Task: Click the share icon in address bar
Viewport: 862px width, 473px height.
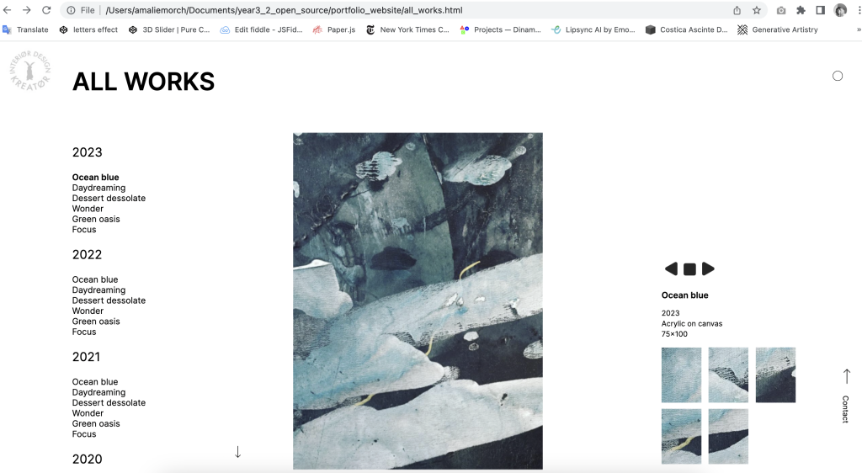Action: tap(737, 10)
